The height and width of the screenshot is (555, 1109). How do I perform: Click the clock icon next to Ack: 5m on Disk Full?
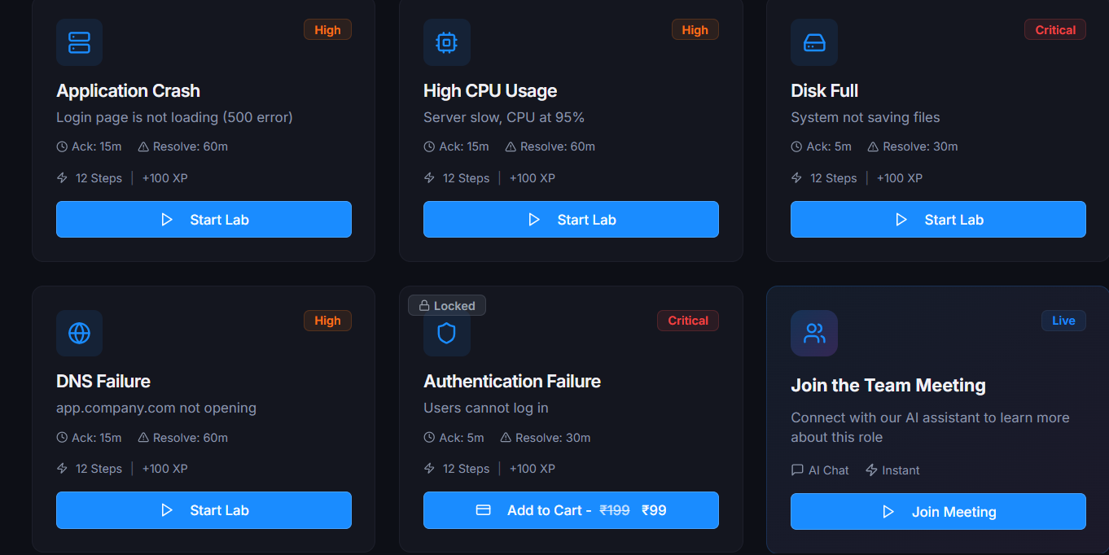coord(796,146)
